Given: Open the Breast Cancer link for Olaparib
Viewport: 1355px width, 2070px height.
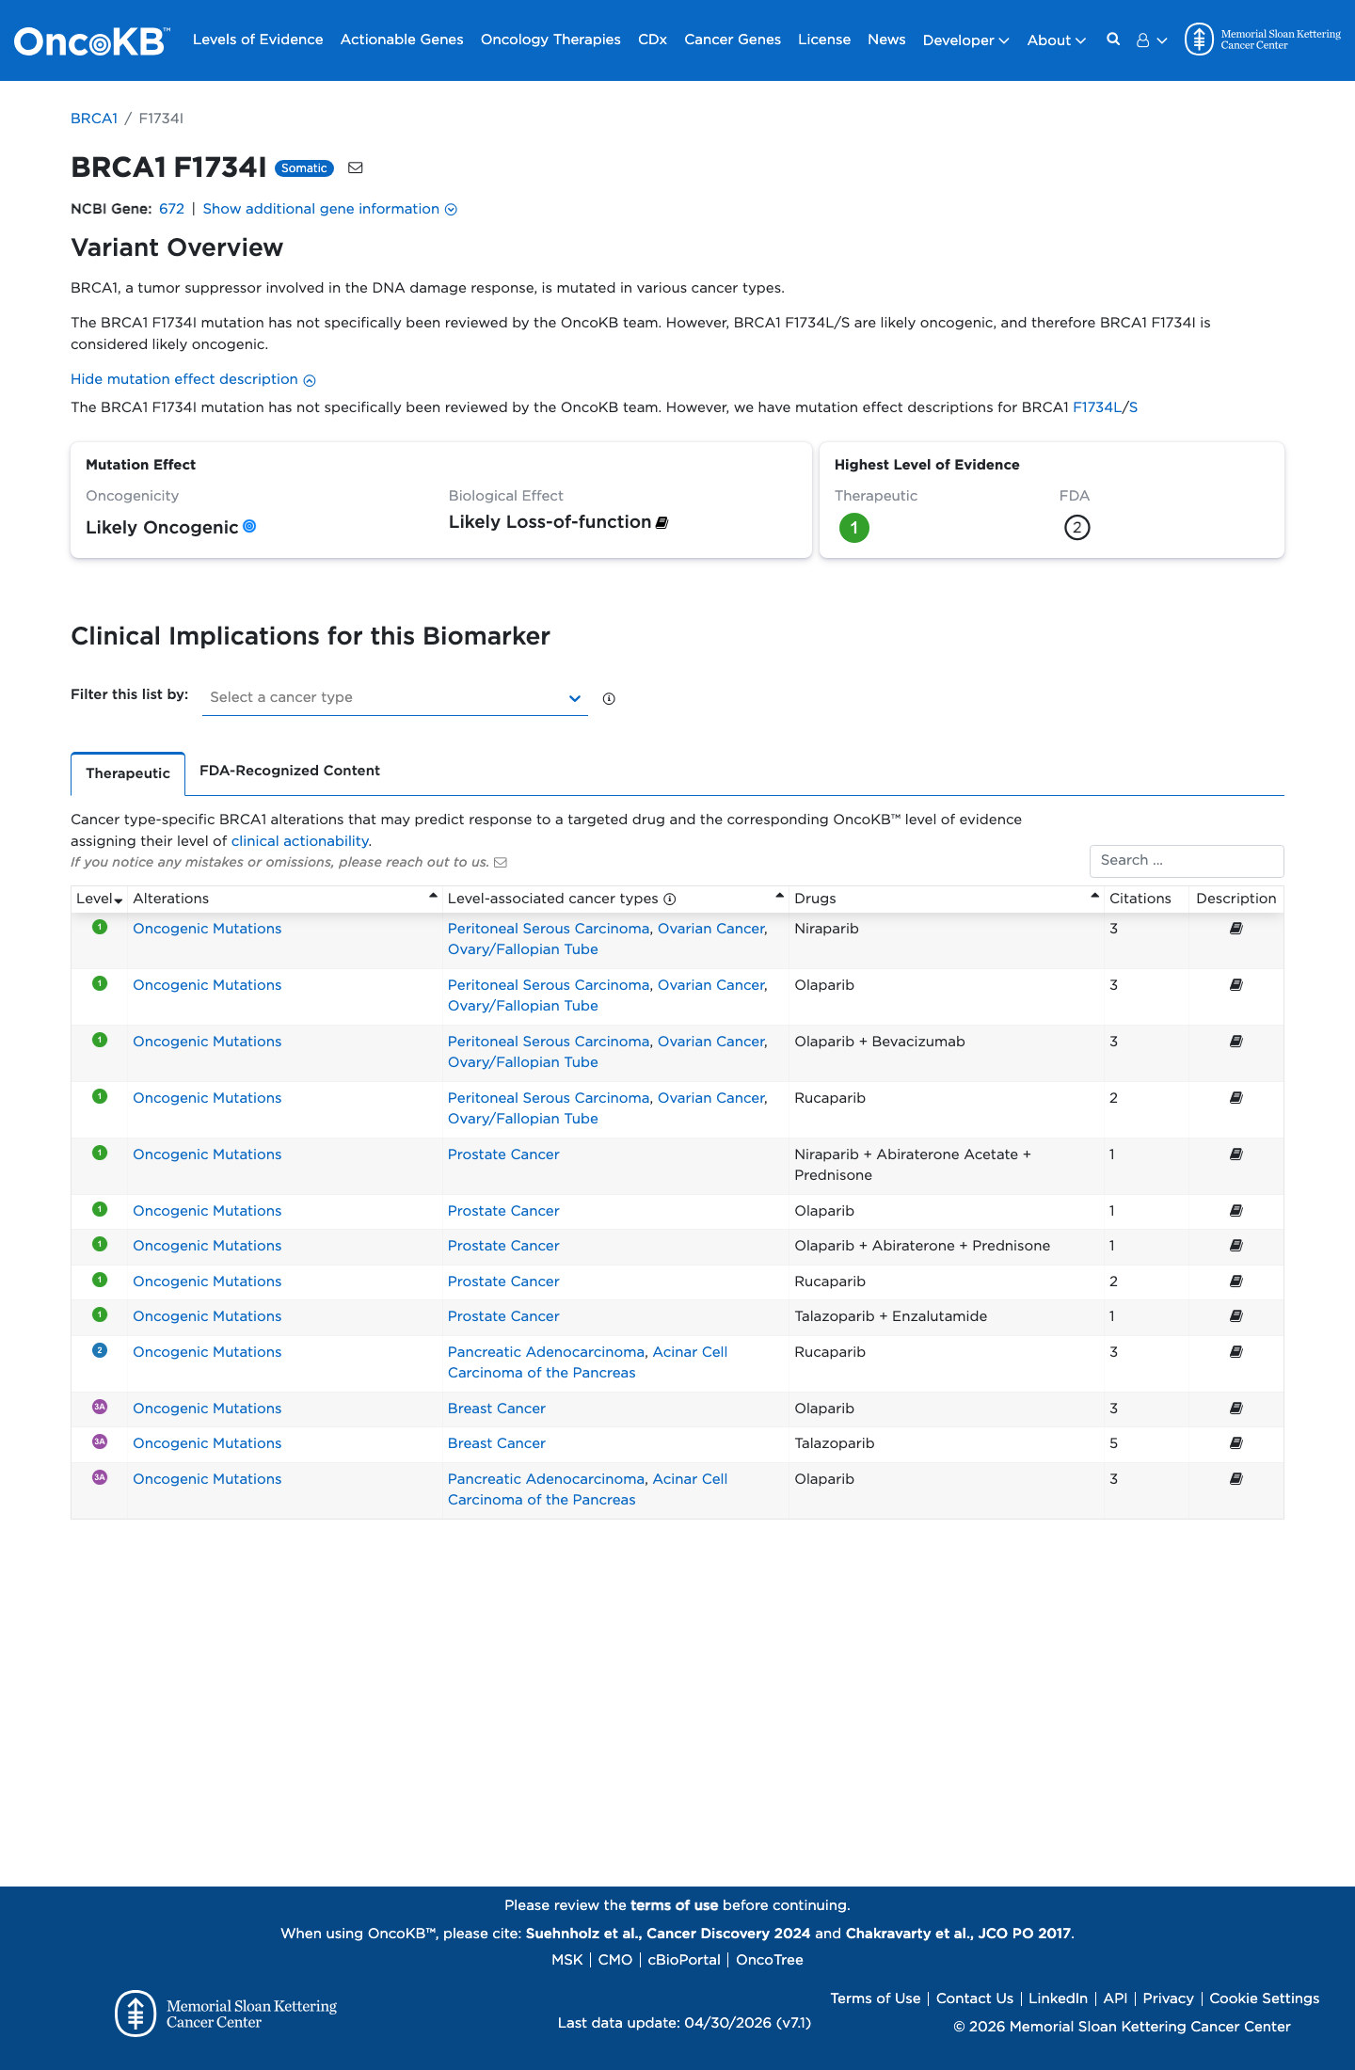Looking at the screenshot, I should 496,1409.
